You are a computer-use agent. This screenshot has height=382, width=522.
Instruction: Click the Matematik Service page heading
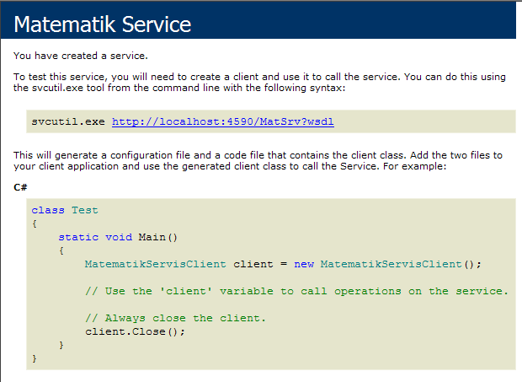103,25
